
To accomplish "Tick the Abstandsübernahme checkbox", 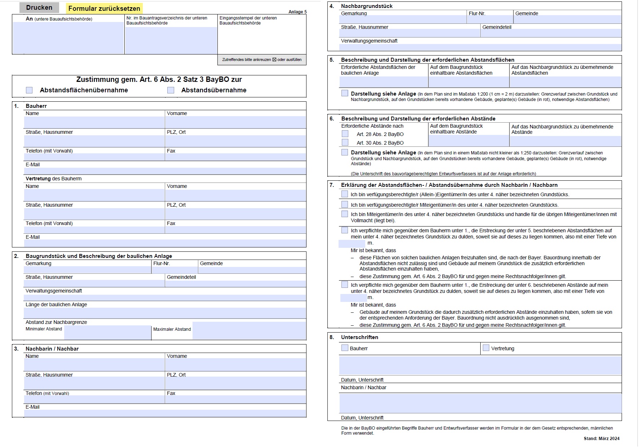I will pyautogui.click(x=171, y=90).
